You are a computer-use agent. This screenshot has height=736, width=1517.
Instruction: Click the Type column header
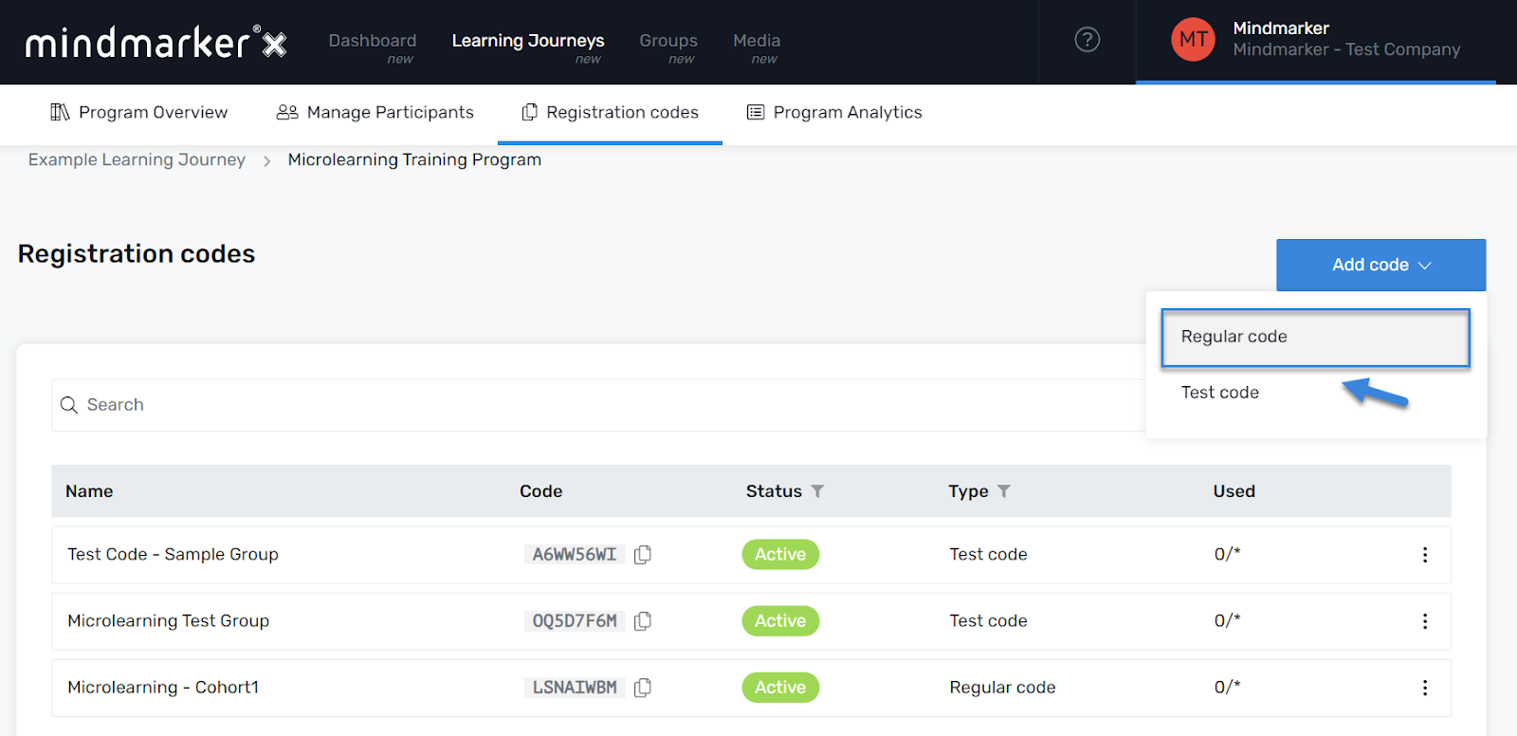pos(968,491)
